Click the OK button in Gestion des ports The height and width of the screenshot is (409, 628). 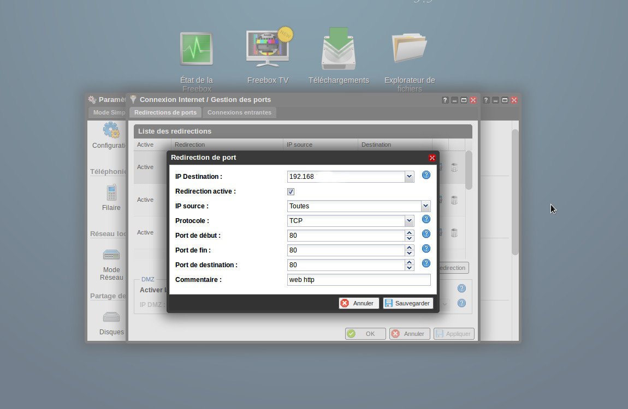tap(365, 333)
